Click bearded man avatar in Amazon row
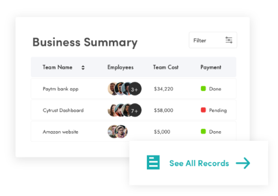The image size is (278, 196). pos(121,132)
